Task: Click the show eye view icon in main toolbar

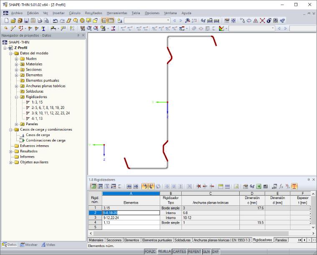Action: (188, 20)
